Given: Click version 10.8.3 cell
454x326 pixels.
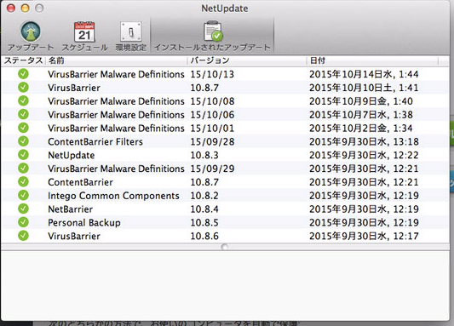Looking at the screenshot, I should point(204,155).
